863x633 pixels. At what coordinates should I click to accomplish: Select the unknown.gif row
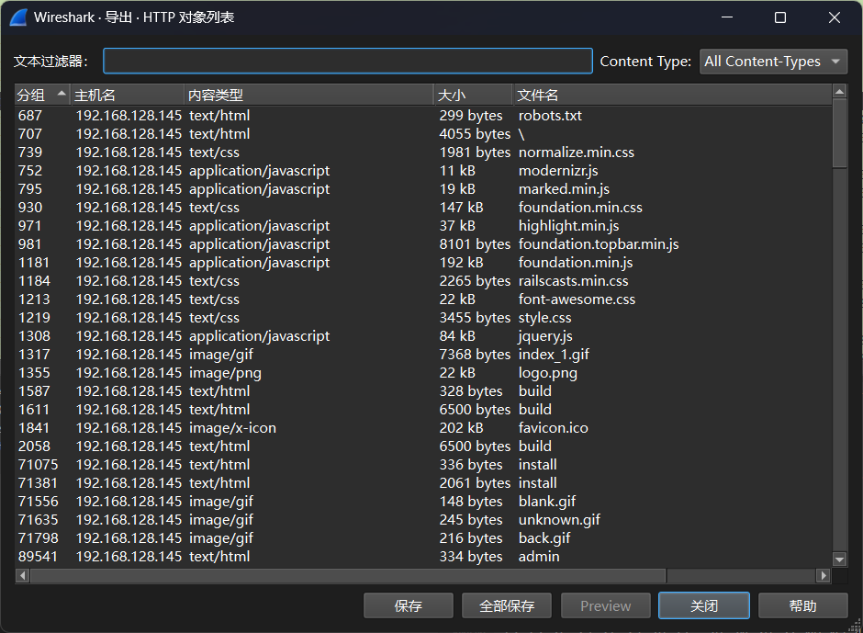pos(423,519)
